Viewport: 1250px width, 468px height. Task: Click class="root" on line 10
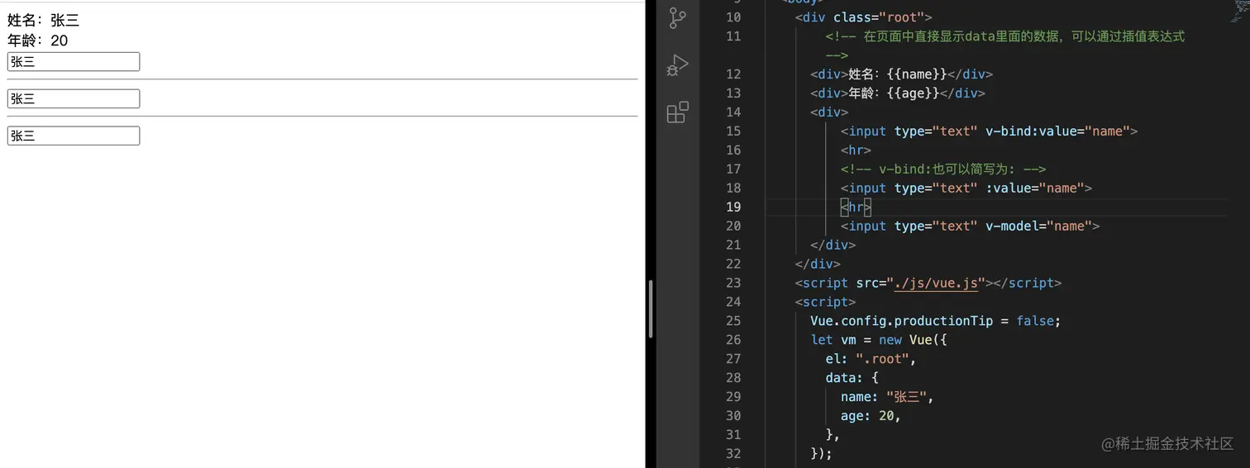[x=879, y=17]
